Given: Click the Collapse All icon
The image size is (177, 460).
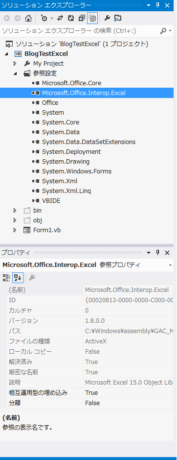Looking at the screenshot, I should tap(82, 18).
